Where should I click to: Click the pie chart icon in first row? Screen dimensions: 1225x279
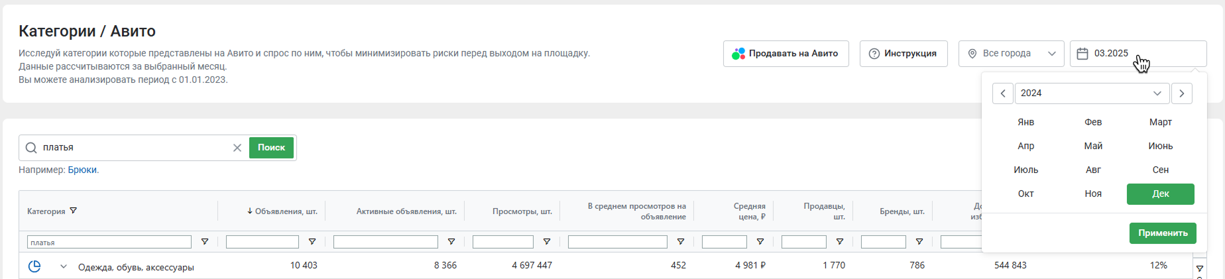(x=34, y=266)
